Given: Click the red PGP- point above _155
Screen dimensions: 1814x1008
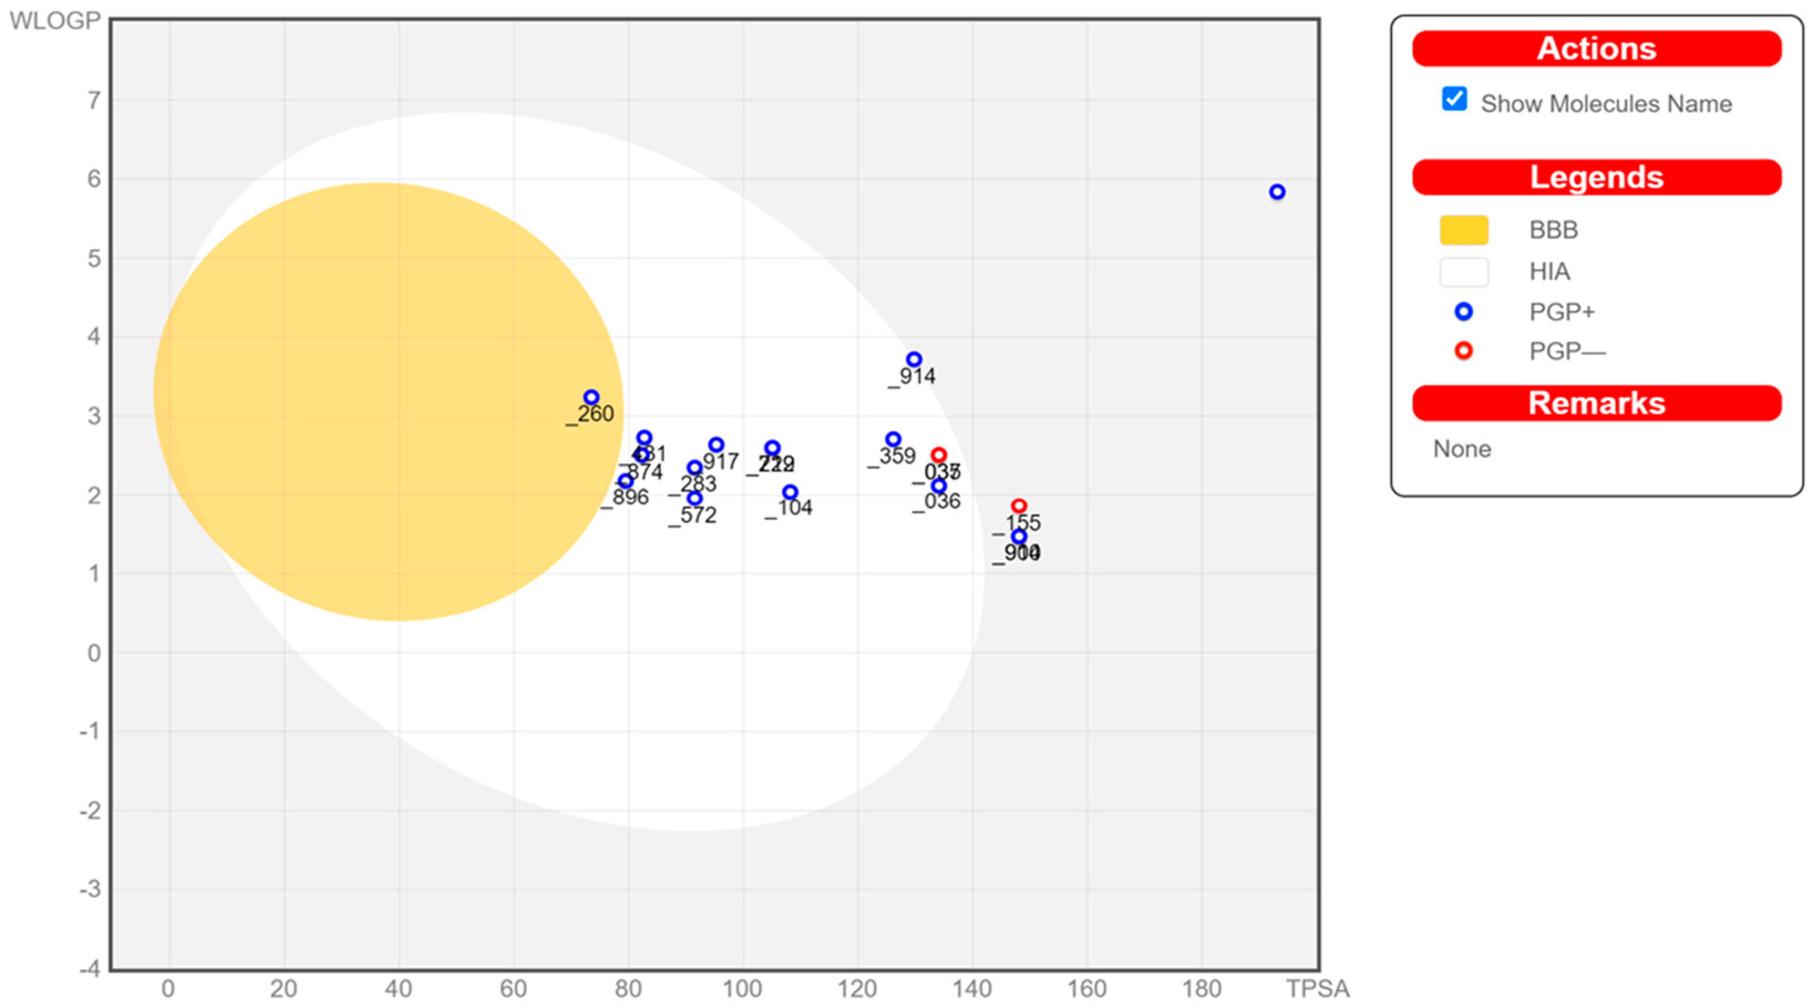Looking at the screenshot, I should (x=1019, y=506).
